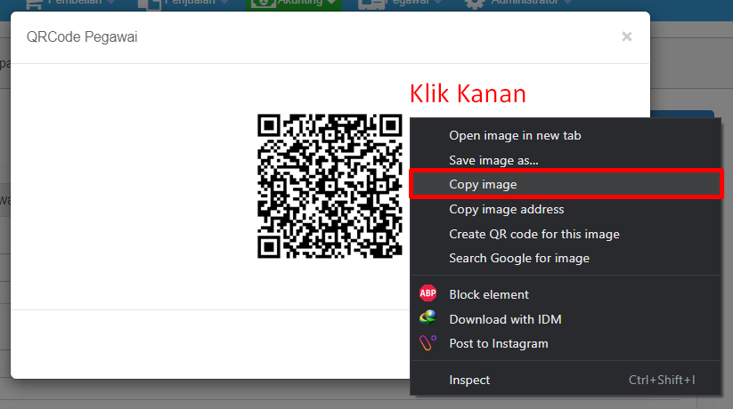Close the QRCode Pegawai dialog
The height and width of the screenshot is (409, 733).
627,36
